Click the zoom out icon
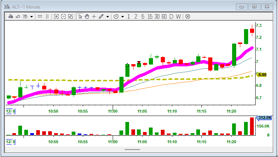This screenshot has width=278, height=157. pos(63,16)
